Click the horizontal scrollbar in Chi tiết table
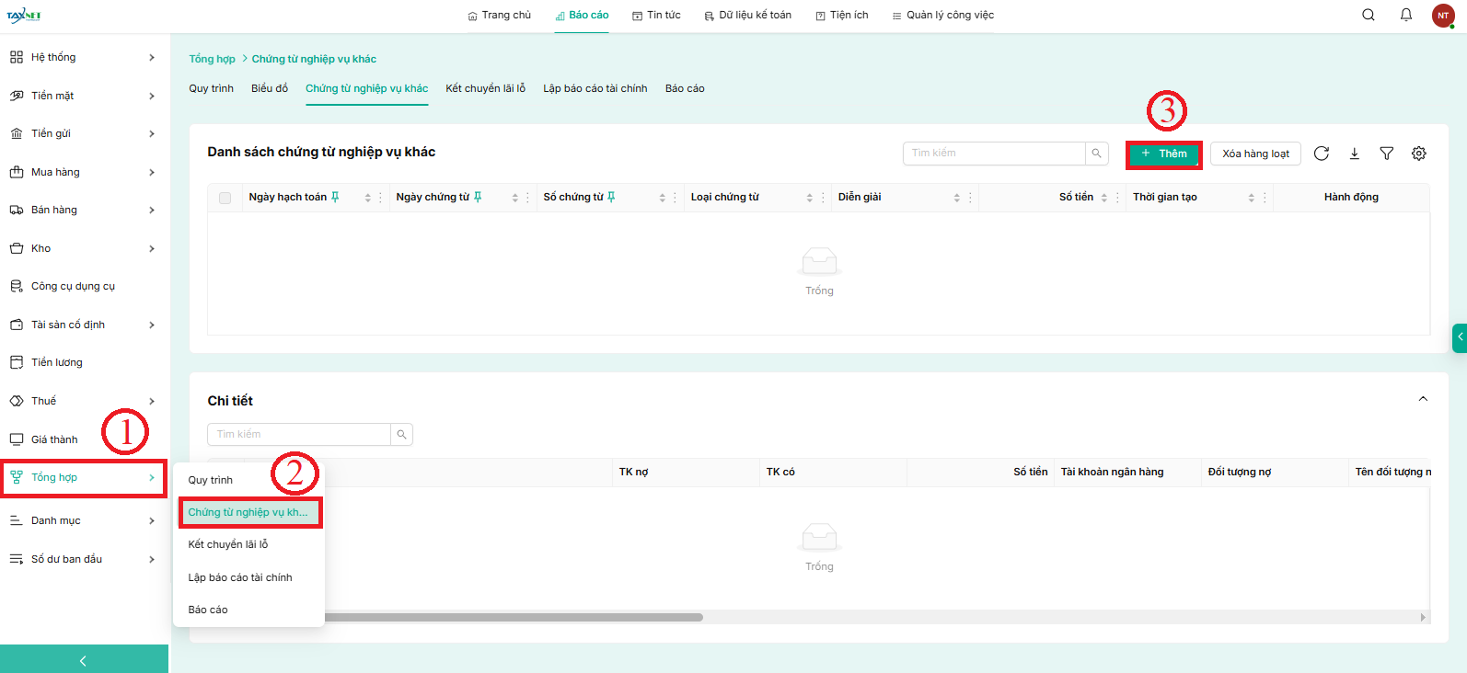Image resolution: width=1467 pixels, height=673 pixels. [514, 617]
